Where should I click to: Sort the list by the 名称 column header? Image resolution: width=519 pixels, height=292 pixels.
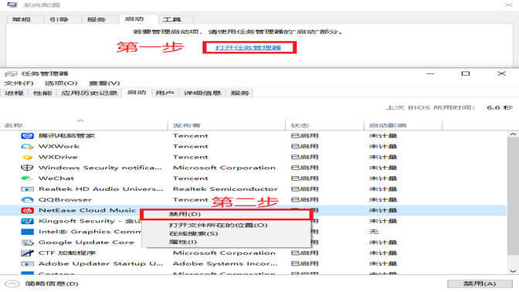[x=14, y=125]
